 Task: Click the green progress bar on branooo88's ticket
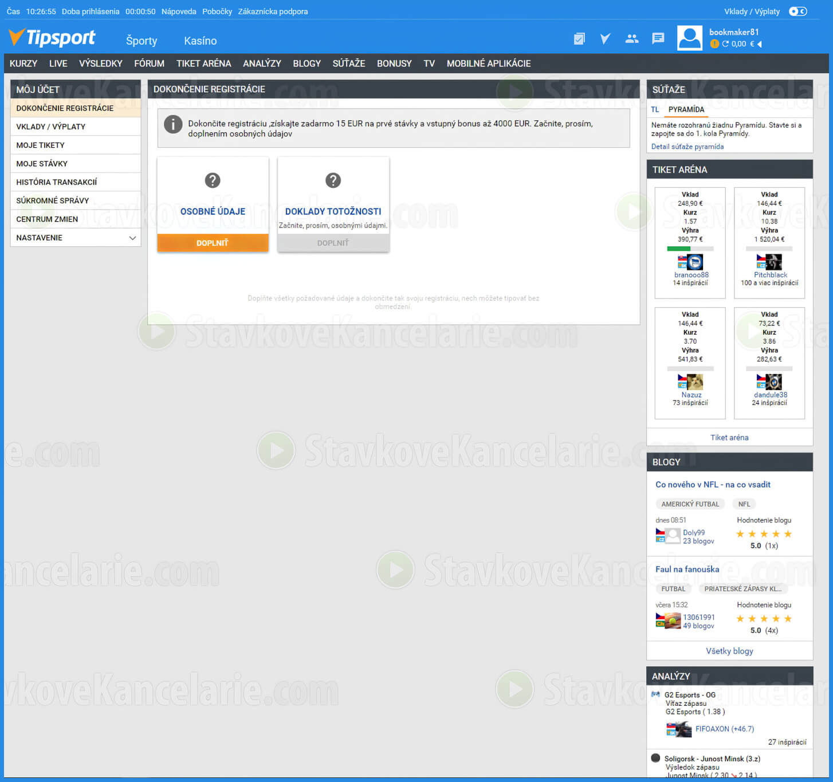(678, 249)
